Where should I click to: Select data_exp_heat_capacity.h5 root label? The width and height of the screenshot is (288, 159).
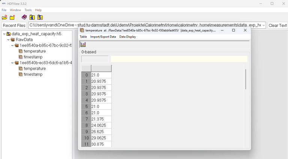click(36, 34)
